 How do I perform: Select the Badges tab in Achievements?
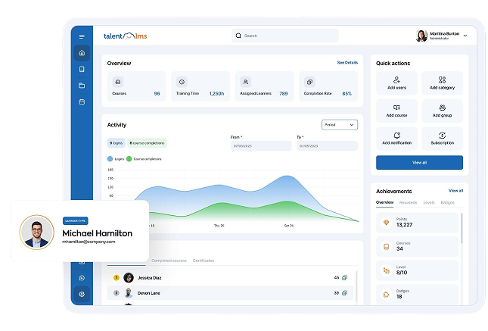coord(448,202)
